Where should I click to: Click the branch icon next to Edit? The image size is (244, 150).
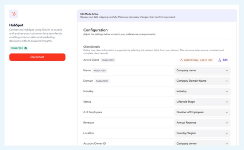click(x=220, y=60)
